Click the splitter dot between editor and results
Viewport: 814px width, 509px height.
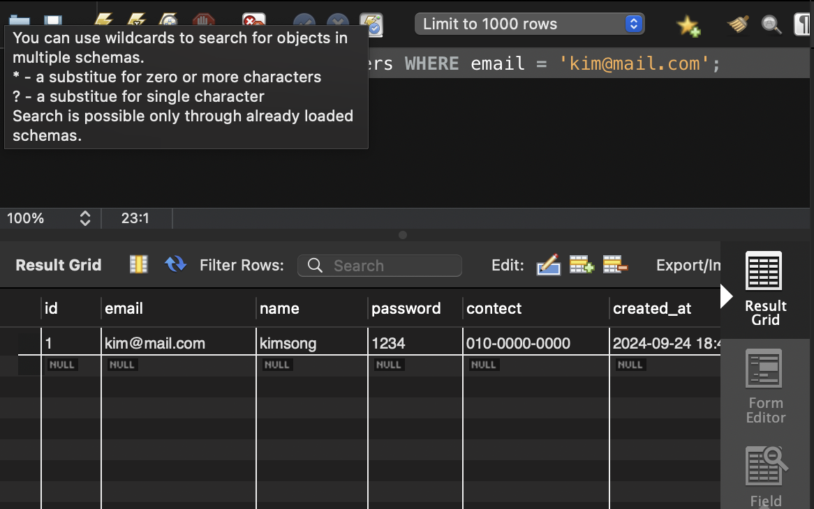click(x=402, y=235)
